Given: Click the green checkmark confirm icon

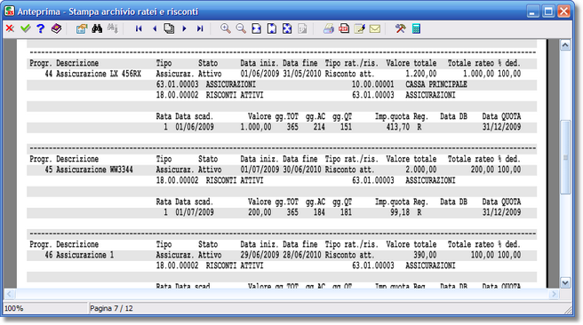Looking at the screenshot, I should (25, 28).
